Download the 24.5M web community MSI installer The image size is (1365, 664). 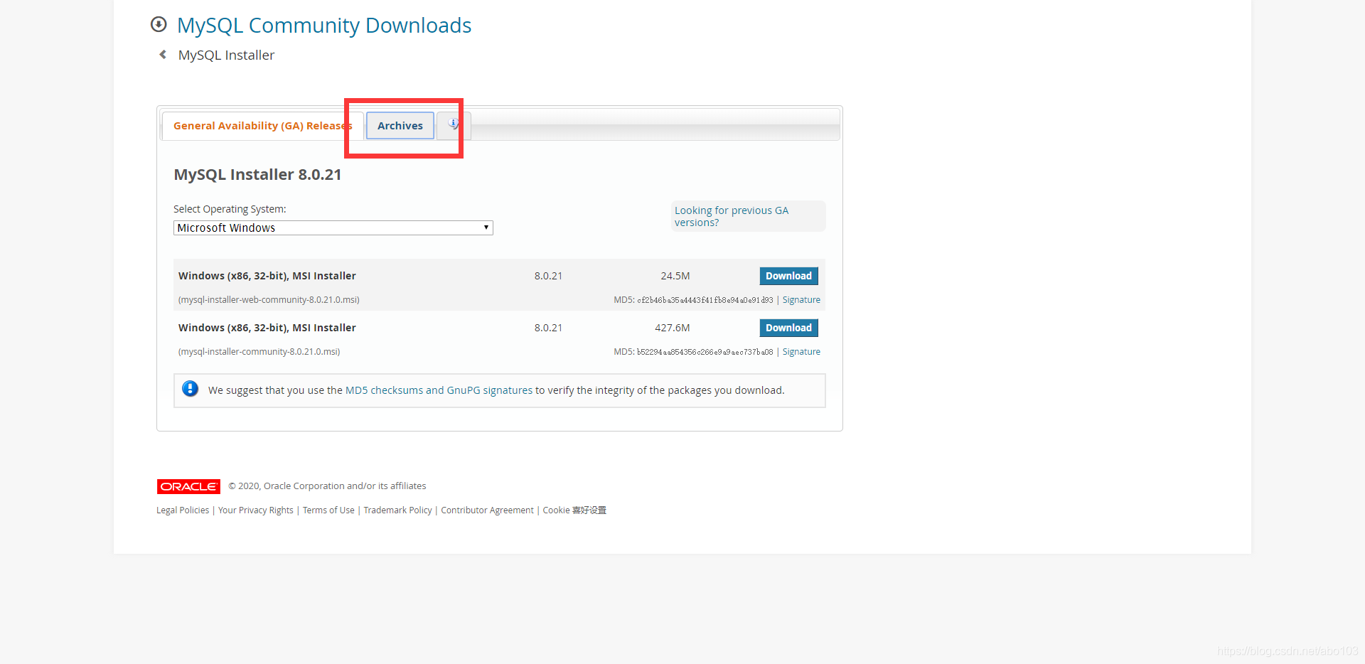[788, 276]
